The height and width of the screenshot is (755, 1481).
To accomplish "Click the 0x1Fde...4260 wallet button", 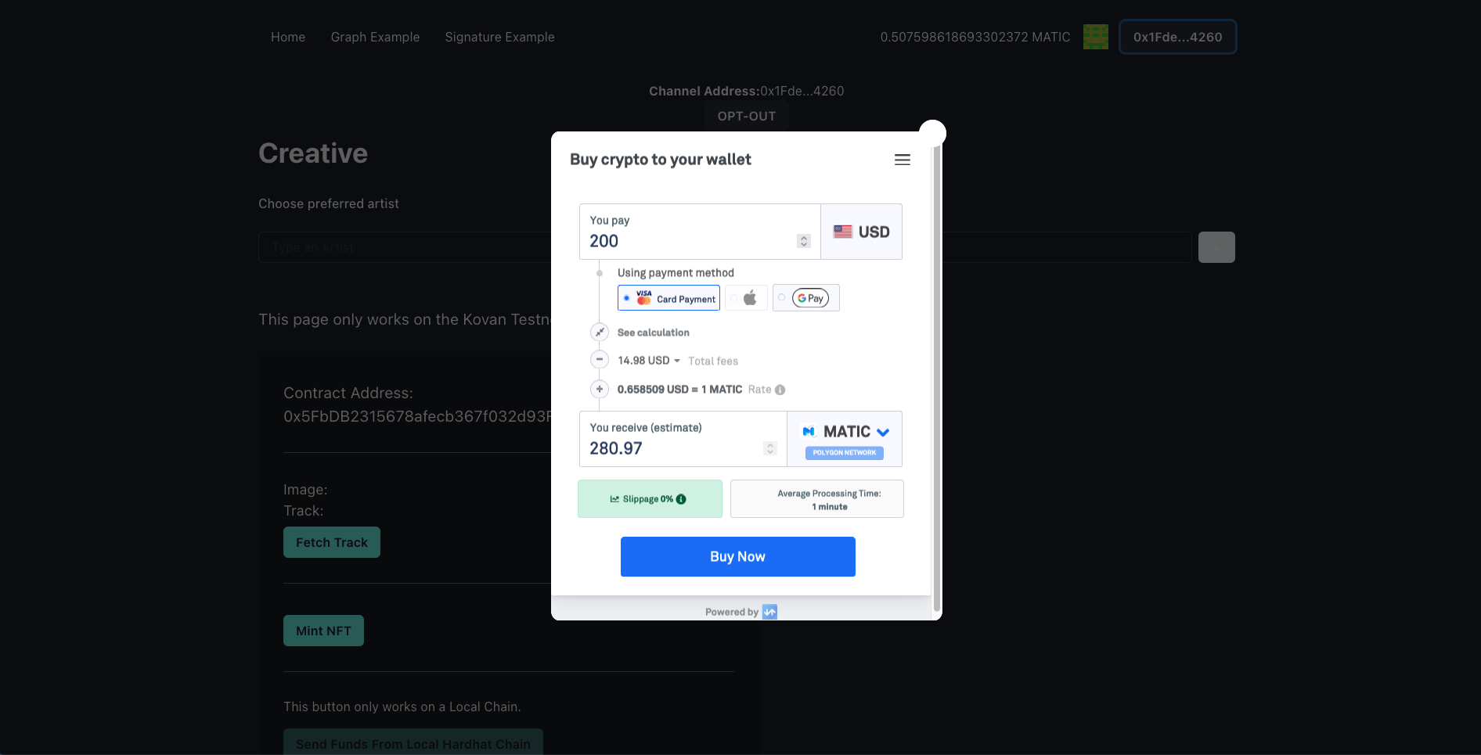I will [1177, 37].
